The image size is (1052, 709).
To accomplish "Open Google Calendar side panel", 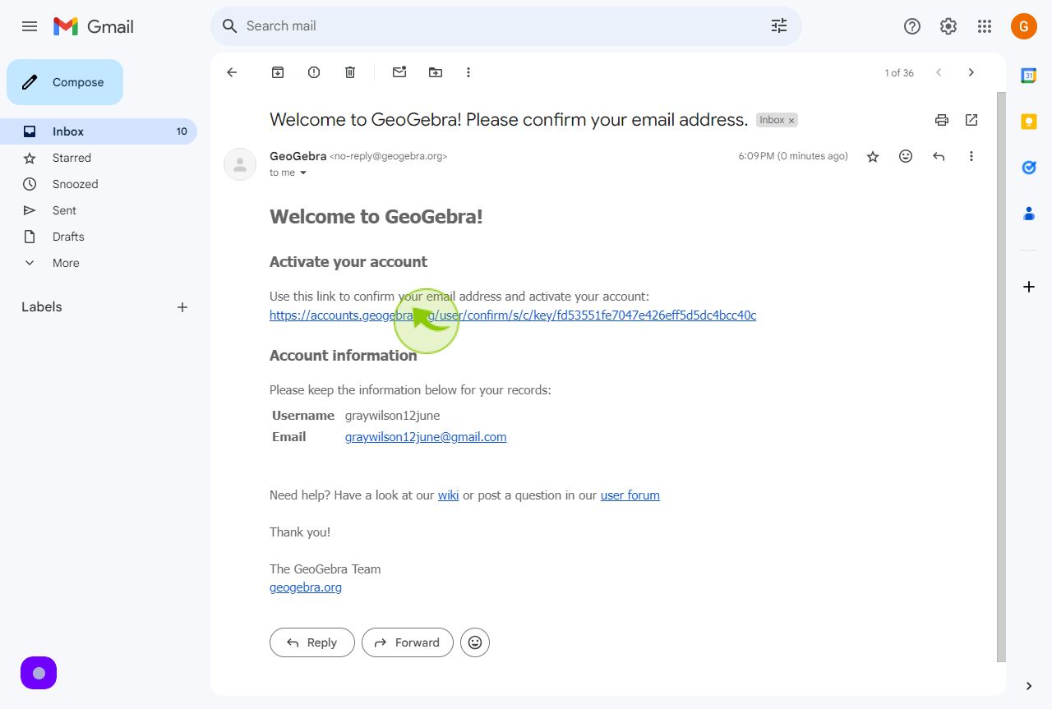I will 1029,76.
